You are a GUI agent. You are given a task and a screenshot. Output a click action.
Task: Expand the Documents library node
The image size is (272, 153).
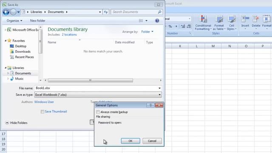point(8,73)
